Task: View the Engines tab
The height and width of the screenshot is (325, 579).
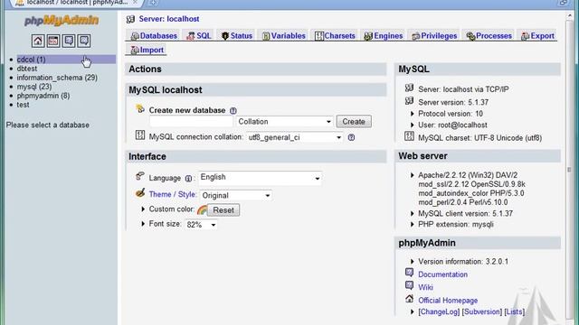Action: tap(383, 36)
